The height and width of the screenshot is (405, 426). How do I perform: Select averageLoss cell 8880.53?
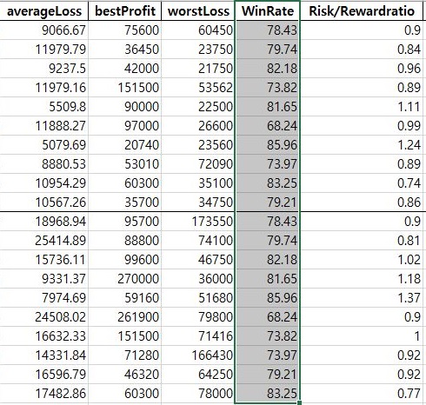click(44, 164)
